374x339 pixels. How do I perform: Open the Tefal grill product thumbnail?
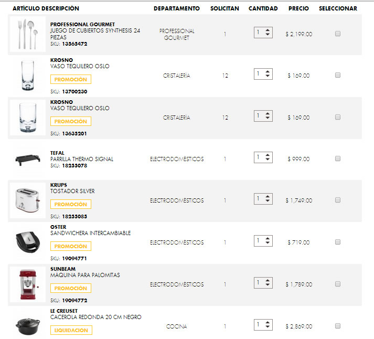coord(27,158)
